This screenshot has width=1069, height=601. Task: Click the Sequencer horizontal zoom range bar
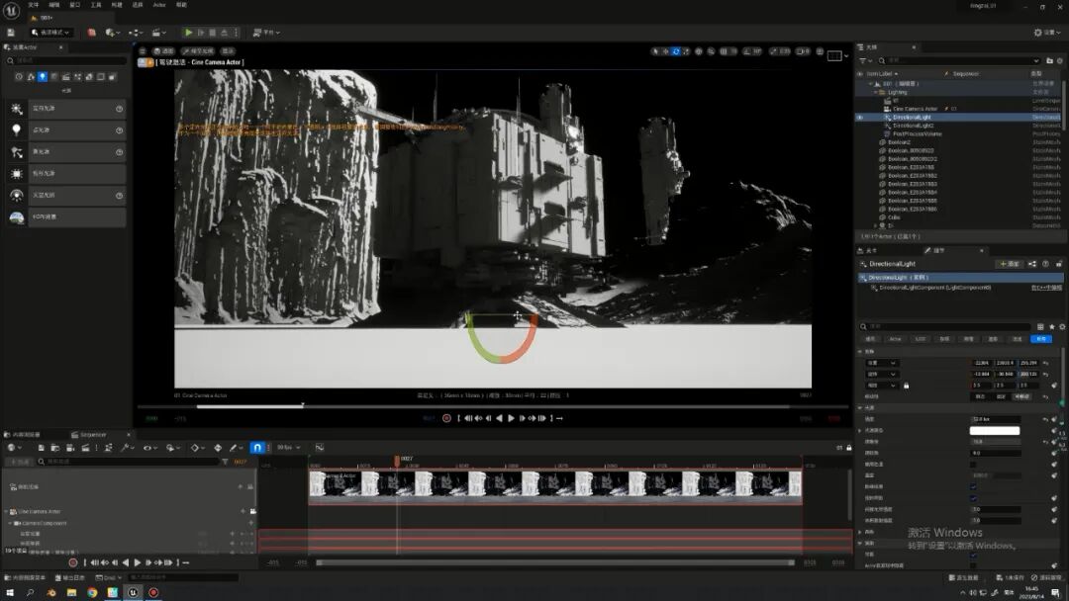[555, 562]
